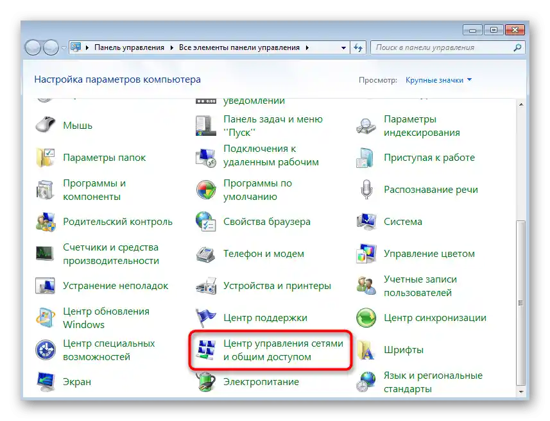Open the Подключения к удаленным рабочим icon
This screenshot has height=421, width=550.
(x=206, y=158)
